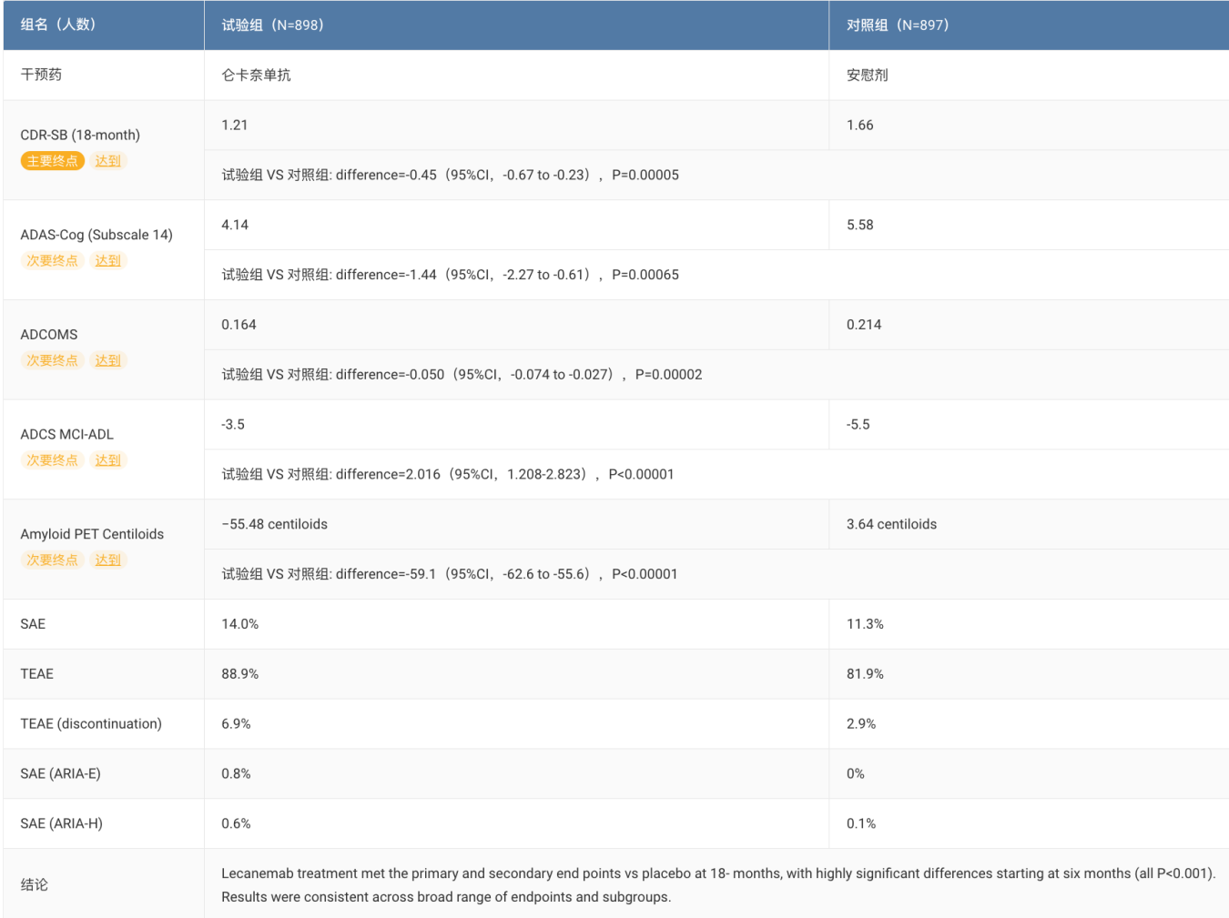Open the "达到" link under ADCS MCI-ADL
The image size is (1229, 918).
click(x=107, y=460)
